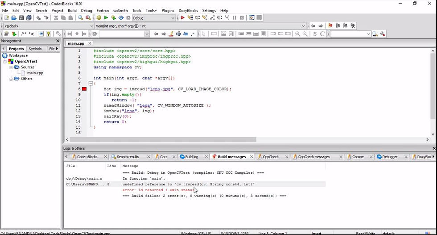The width and height of the screenshot is (437, 235).
Task: Start debugging with the red arrow icon
Action: coord(182,17)
